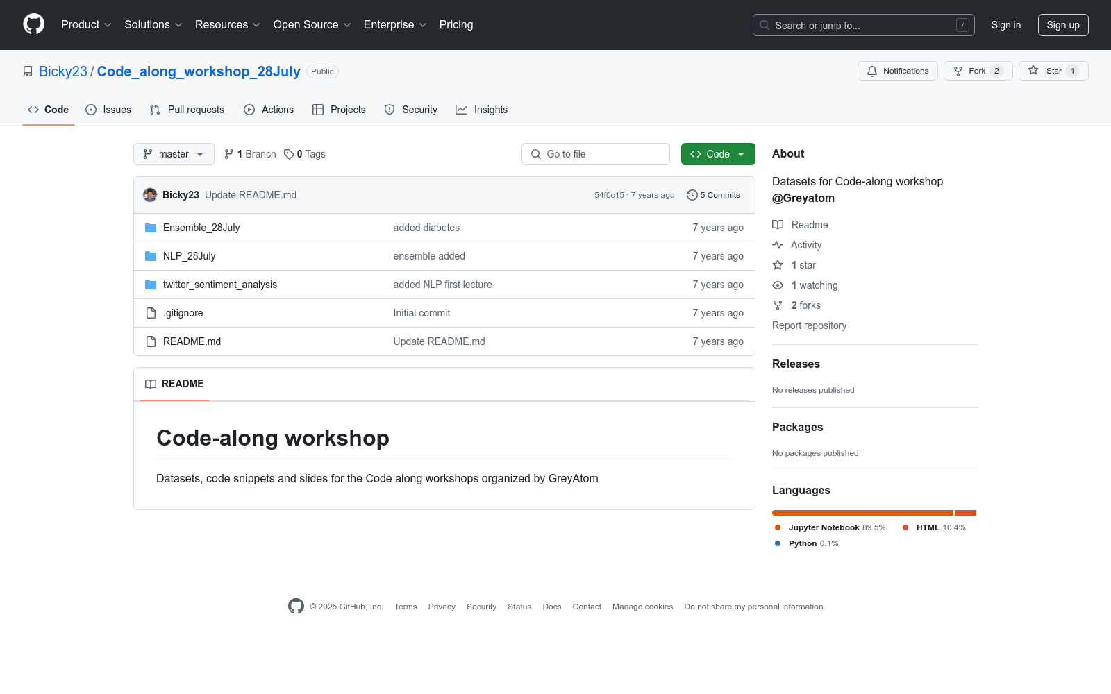
Task: Open the Pricing page
Action: pyautogui.click(x=456, y=25)
